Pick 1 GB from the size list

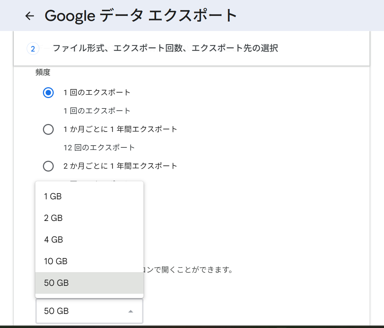[89, 196]
